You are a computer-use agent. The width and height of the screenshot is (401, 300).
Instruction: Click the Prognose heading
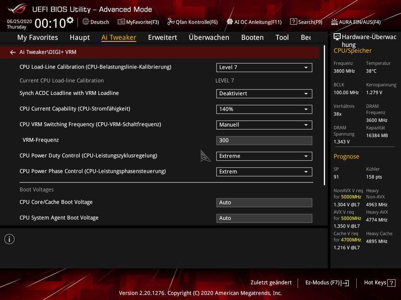[346, 156]
